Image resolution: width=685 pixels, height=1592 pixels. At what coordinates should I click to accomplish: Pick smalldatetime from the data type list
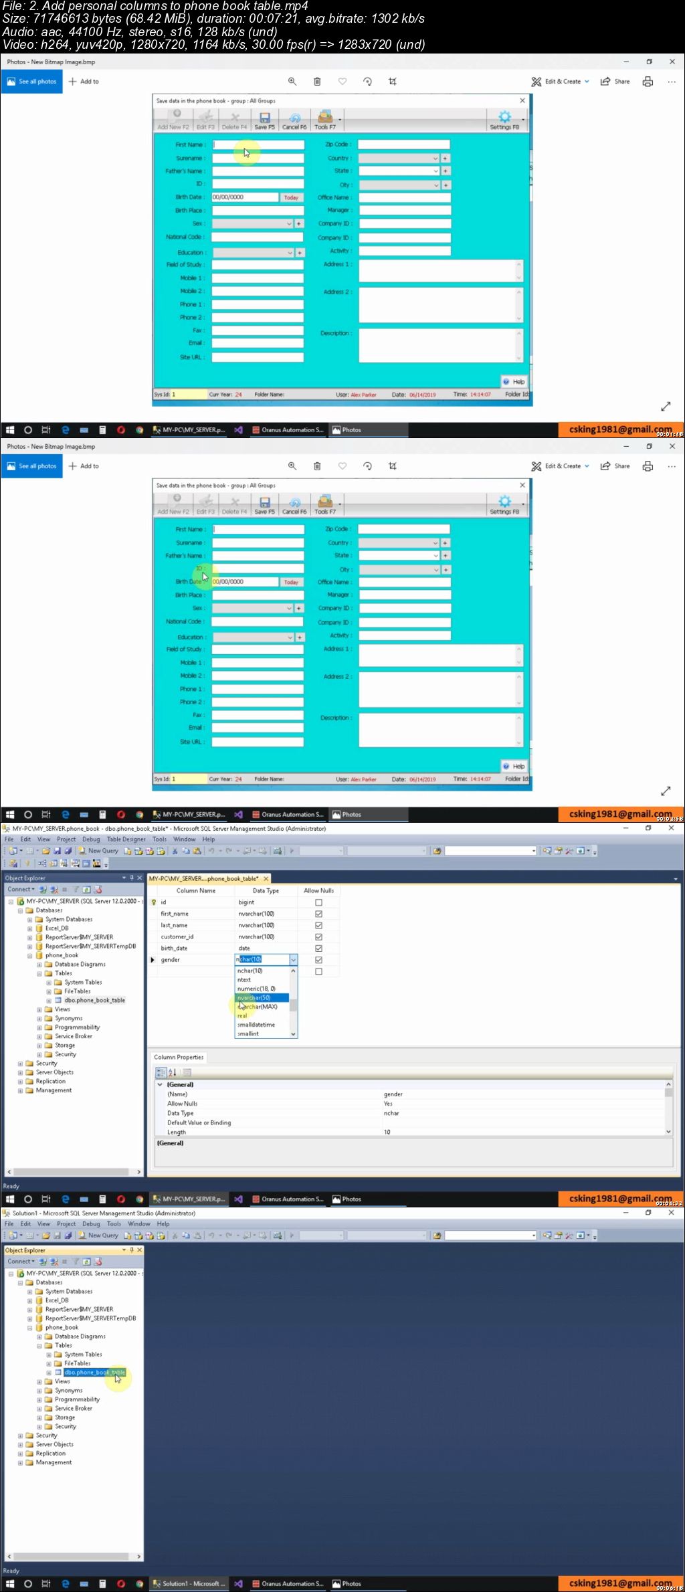click(x=256, y=1025)
